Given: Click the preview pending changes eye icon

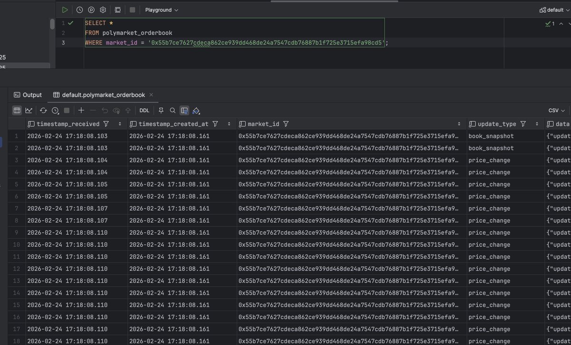Looking at the screenshot, I should click(117, 110).
